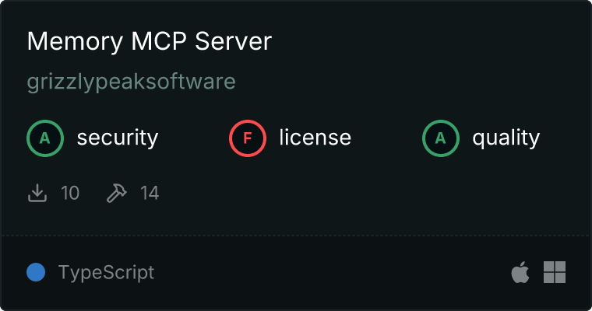Select the quality rating label
Viewport: 592px width, 311px height.
pos(506,138)
